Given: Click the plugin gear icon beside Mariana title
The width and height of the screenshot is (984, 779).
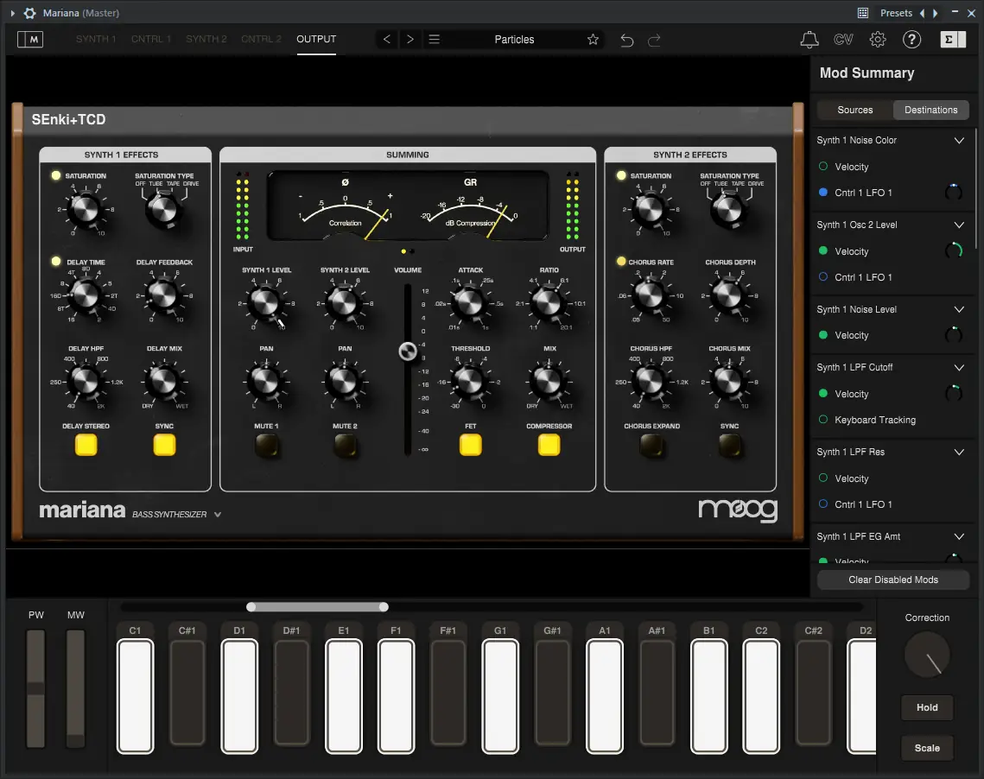Looking at the screenshot, I should (x=29, y=13).
